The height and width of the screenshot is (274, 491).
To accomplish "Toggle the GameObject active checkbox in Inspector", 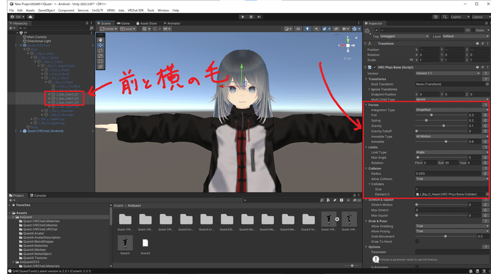I will [376, 30].
